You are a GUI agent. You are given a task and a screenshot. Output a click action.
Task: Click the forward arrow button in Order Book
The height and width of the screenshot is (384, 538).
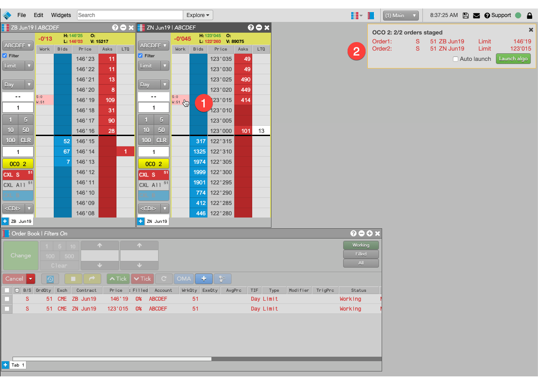[92, 278]
